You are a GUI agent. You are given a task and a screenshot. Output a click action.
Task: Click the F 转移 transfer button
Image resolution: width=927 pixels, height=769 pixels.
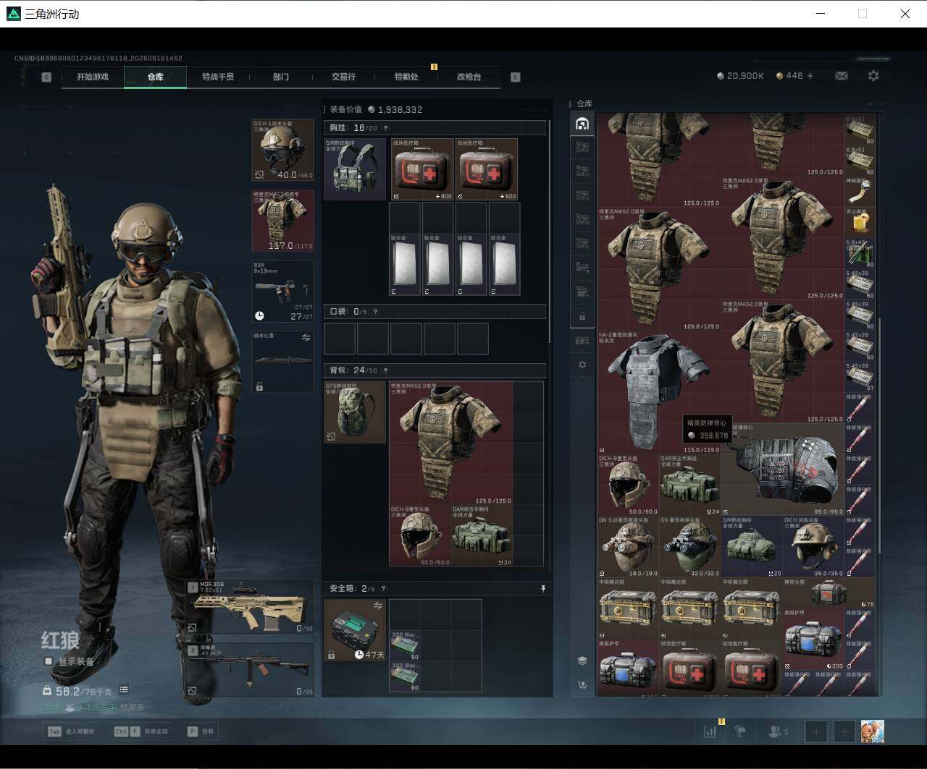(x=202, y=731)
